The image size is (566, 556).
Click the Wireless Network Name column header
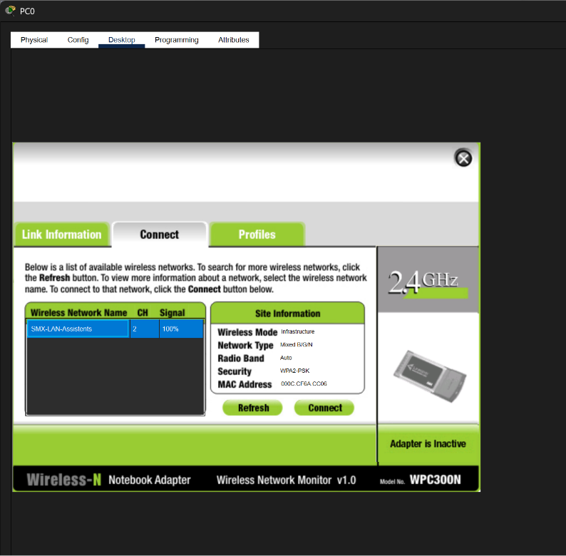78,313
